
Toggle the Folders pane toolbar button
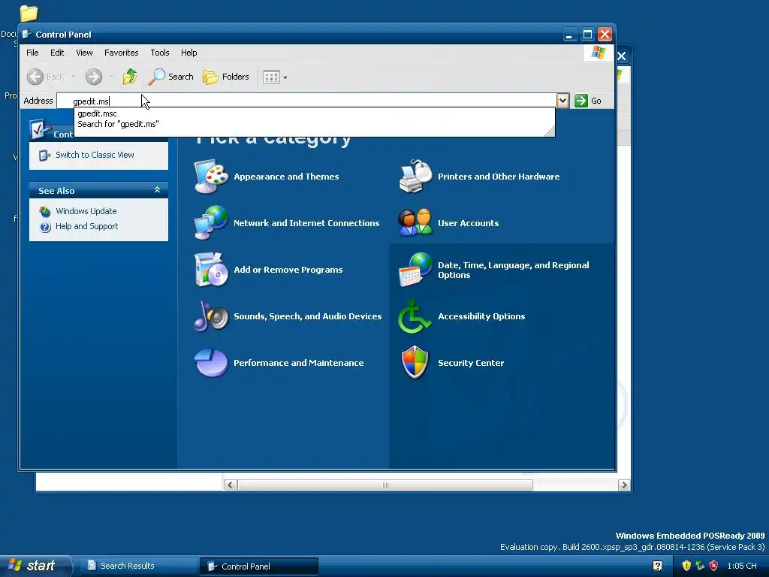[226, 77]
